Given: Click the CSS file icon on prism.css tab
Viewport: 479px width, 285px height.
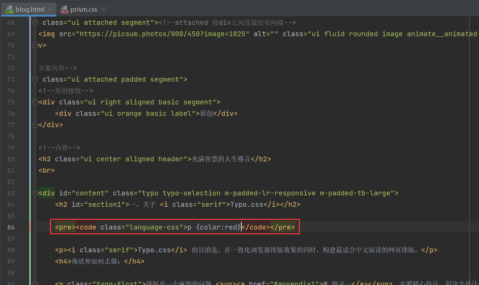Looking at the screenshot, I should [65, 10].
